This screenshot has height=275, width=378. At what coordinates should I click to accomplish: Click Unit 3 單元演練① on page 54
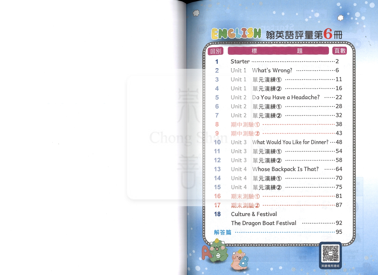[x=278, y=151]
